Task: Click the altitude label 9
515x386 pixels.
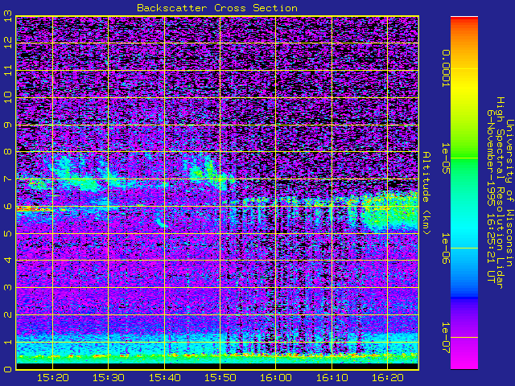Action: click(8, 125)
